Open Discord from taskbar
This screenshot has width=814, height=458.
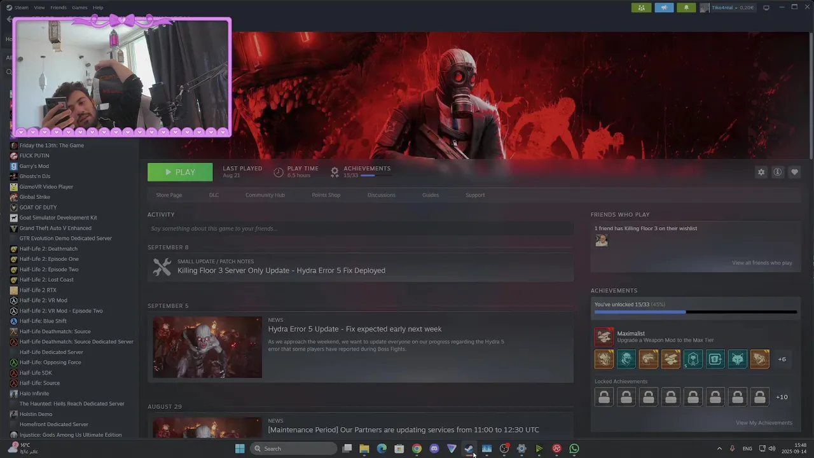[434, 448]
